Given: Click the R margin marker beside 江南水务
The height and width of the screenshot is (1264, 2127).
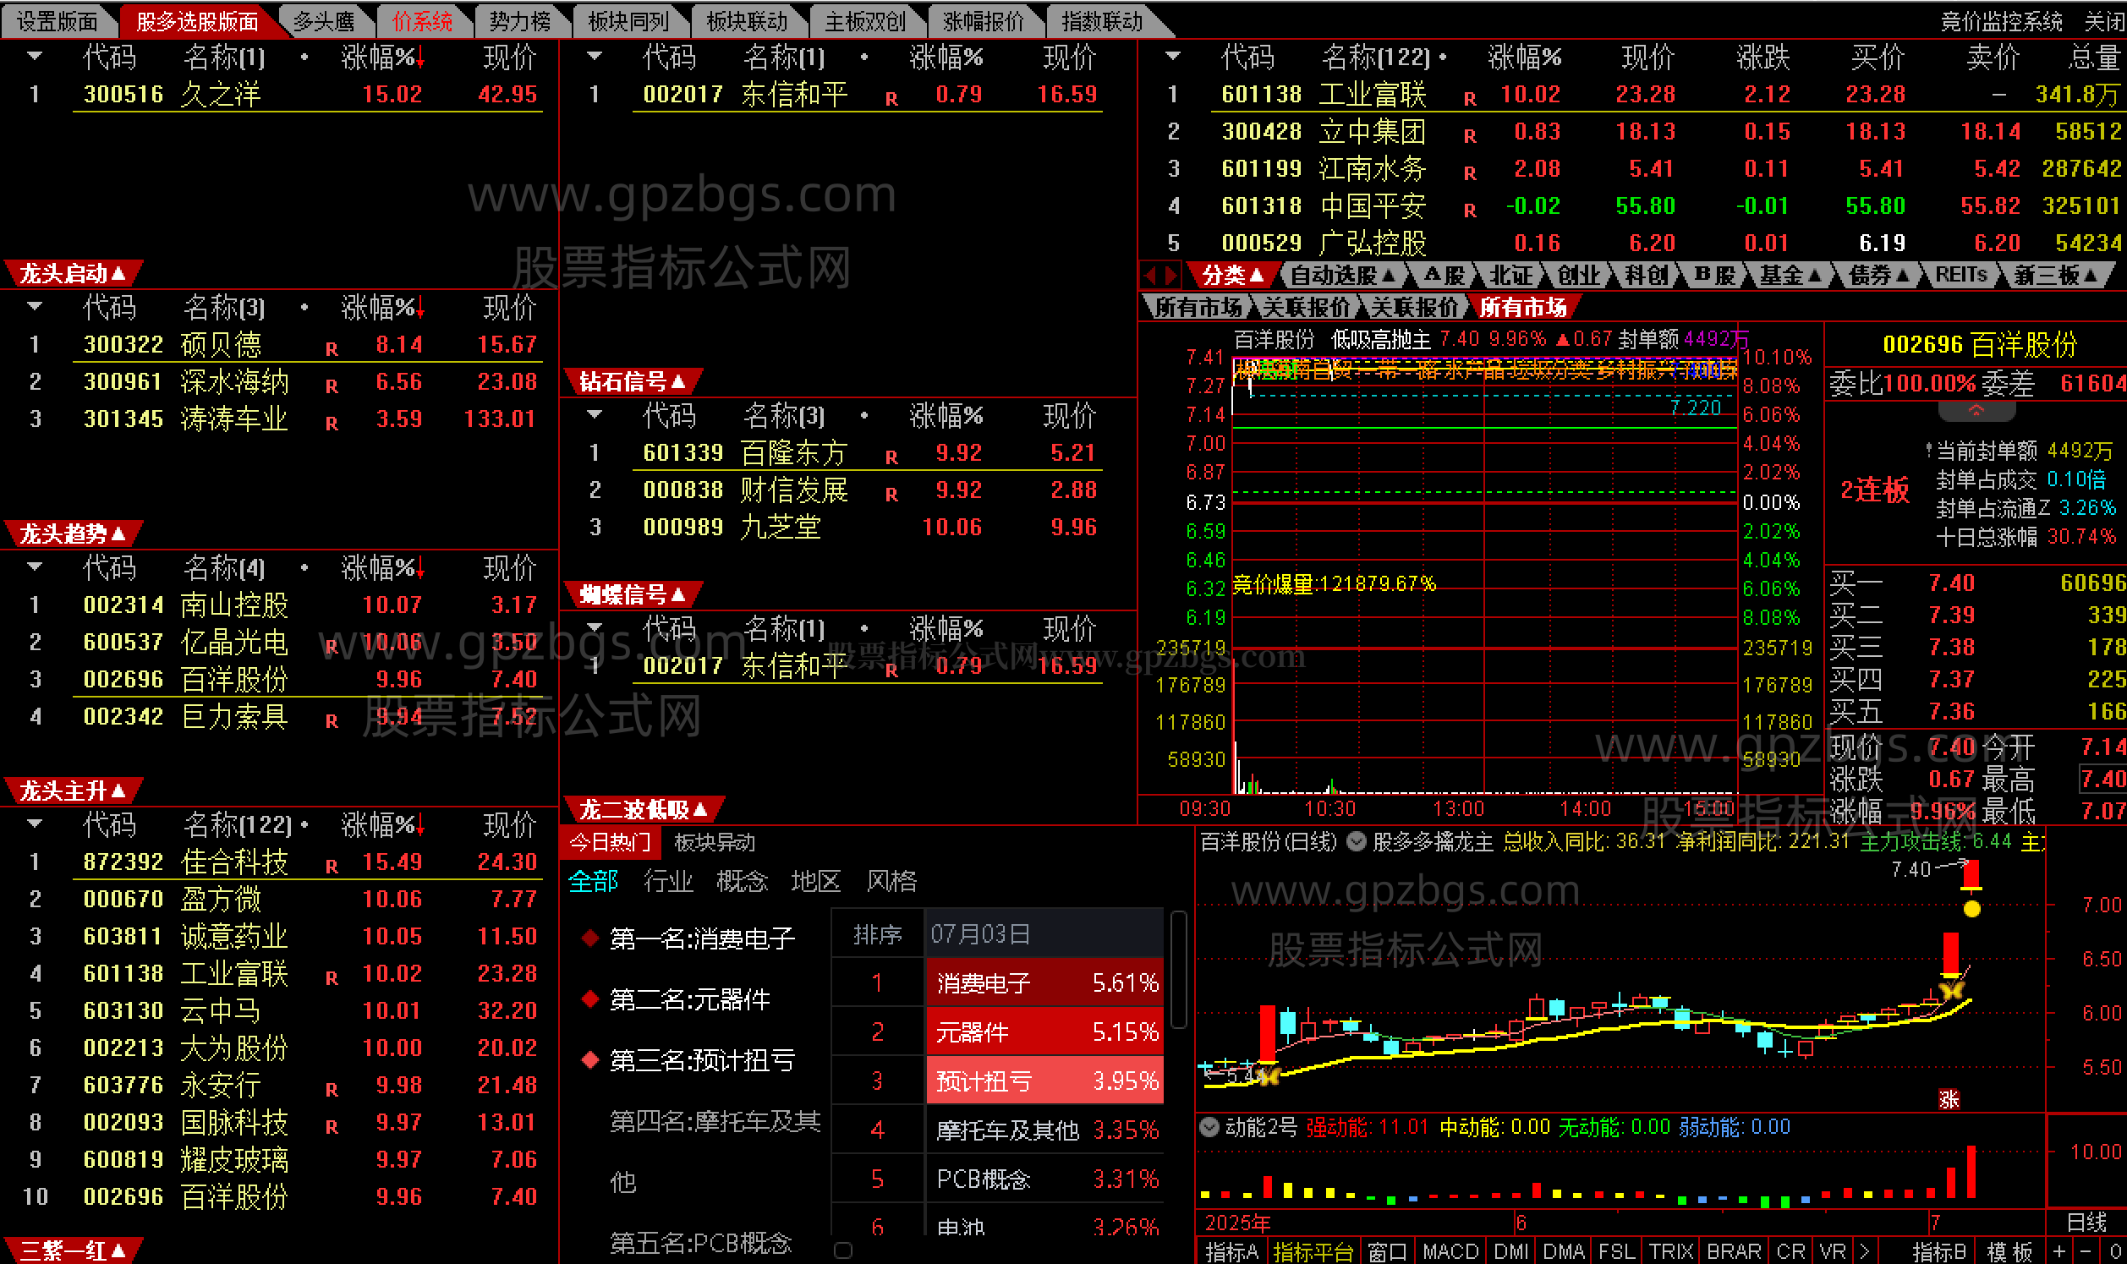Looking at the screenshot, I should 1469,174.
